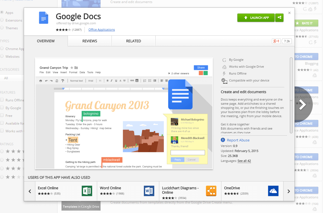Click the Drive icon beside Works with Google Drive
This screenshot has width=326, height=213.
tap(224, 67)
